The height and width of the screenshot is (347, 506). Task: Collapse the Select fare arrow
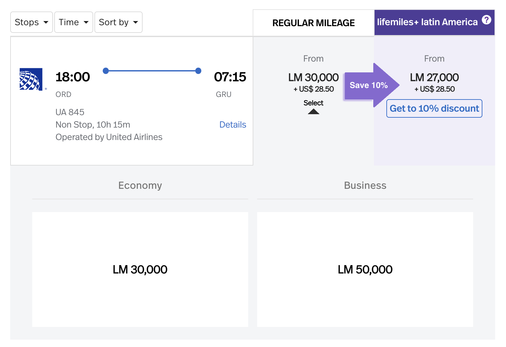[x=314, y=111]
